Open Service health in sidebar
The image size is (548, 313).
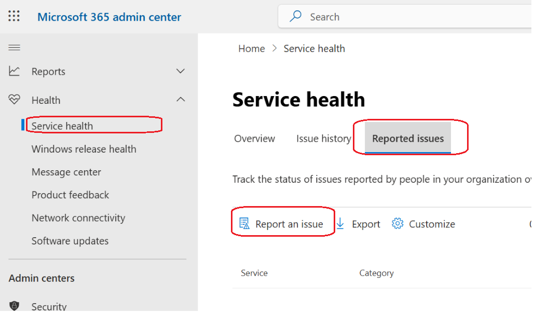(x=62, y=126)
